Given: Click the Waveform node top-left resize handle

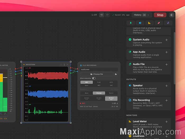Looking at the screenshot, I should tap(21, 62).
